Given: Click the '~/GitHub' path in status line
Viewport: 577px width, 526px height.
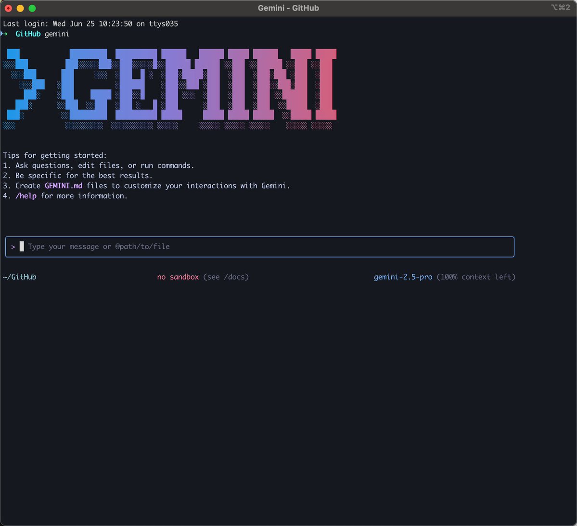Looking at the screenshot, I should (20, 277).
